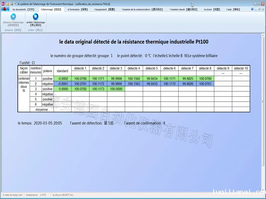Select cell 99.9998 in row 1
266x199 pixels.
(116, 79)
